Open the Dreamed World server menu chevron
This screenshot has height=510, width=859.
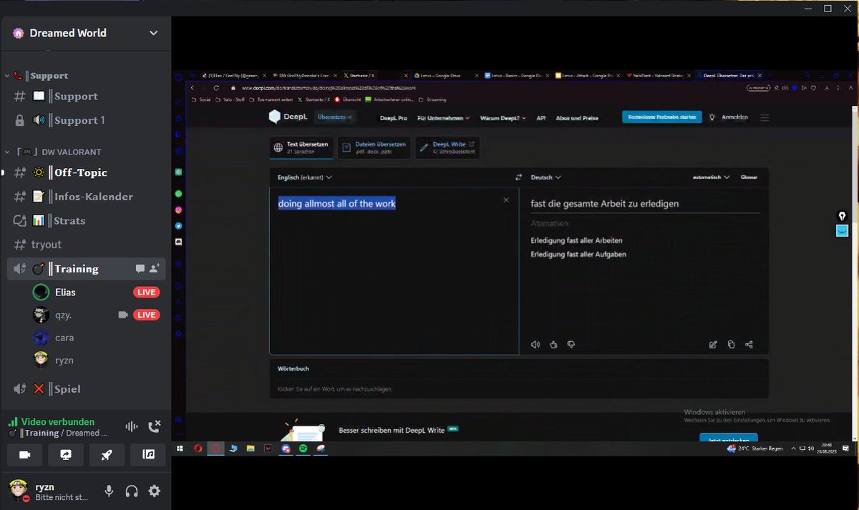point(153,33)
